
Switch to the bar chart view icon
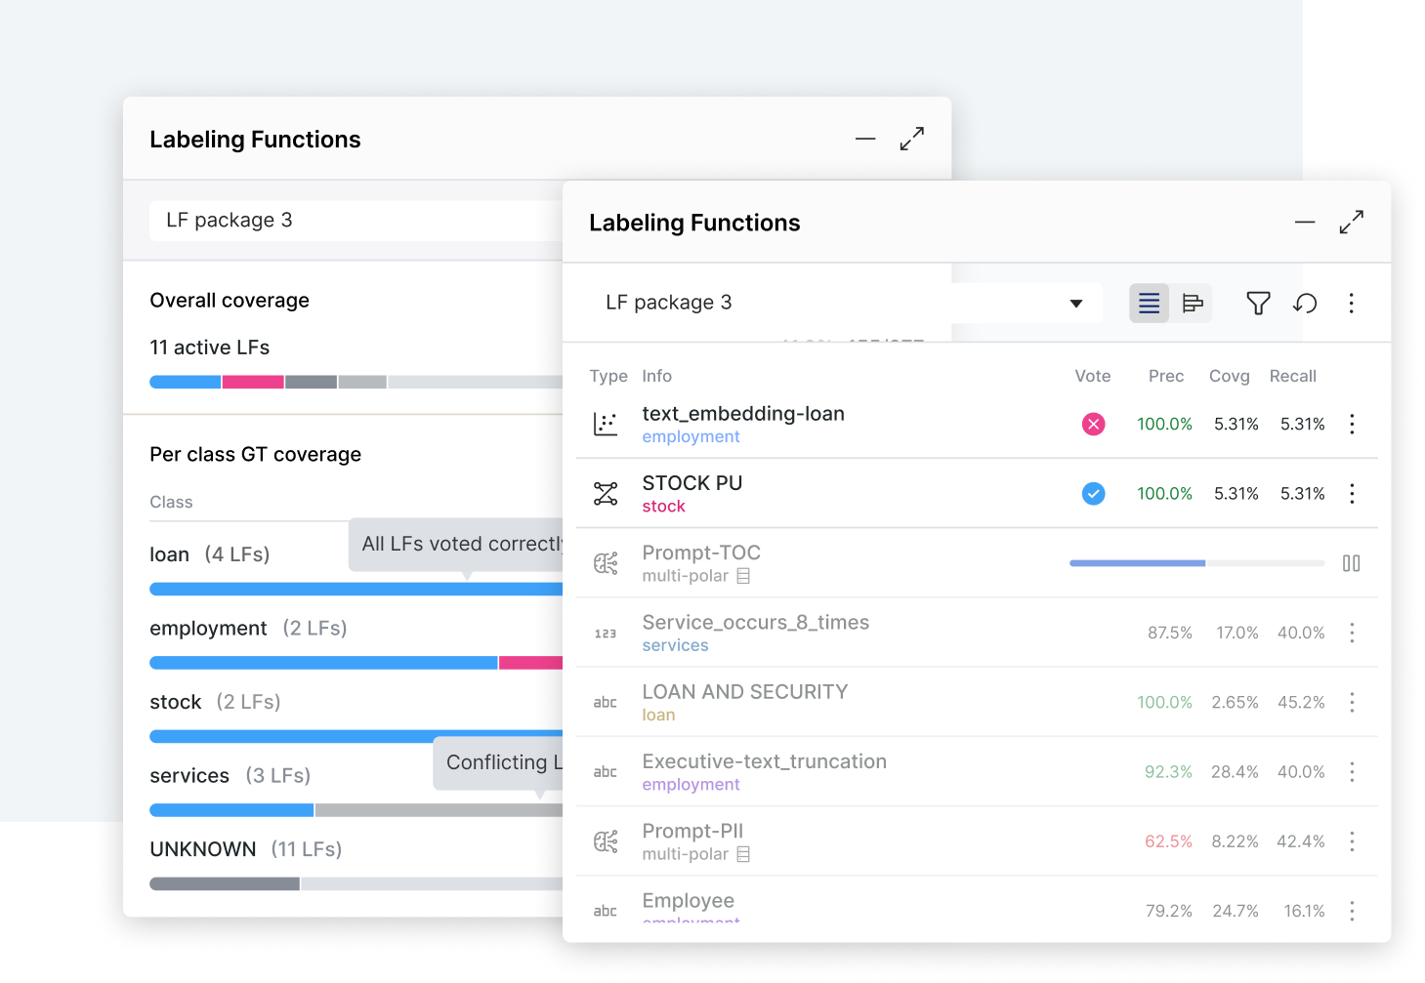pyautogui.click(x=1192, y=304)
